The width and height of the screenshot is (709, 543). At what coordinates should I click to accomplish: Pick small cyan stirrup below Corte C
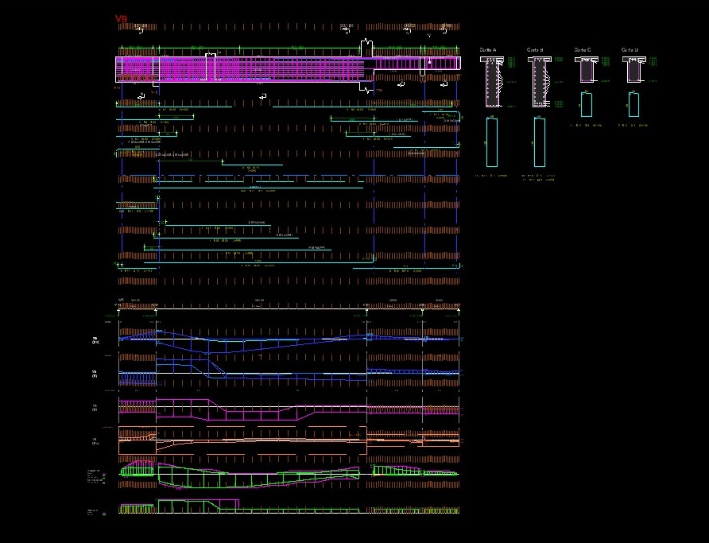587,105
